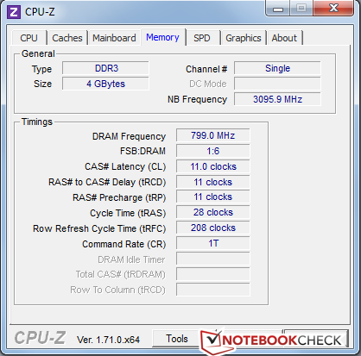This screenshot has height=356, width=361.
Task: Go to the SPD tab
Action: click(202, 38)
